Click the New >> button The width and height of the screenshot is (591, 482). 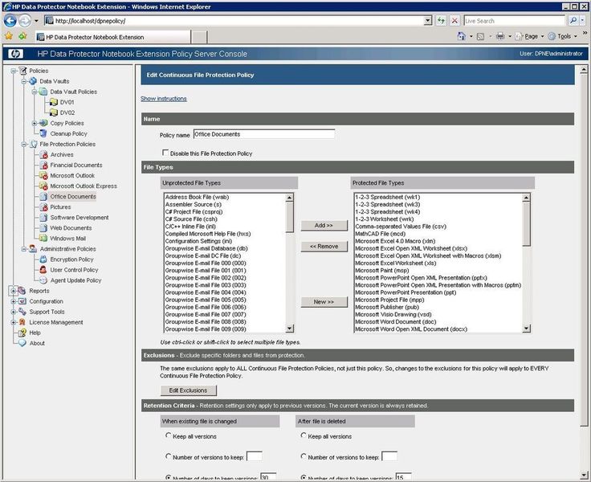(x=324, y=302)
